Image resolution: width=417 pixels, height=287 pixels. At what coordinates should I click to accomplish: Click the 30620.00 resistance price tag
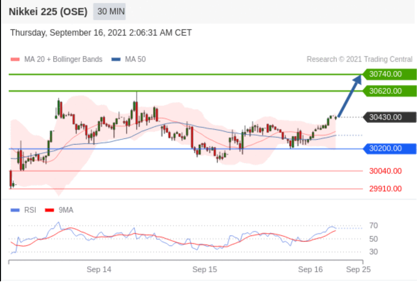[x=389, y=91]
